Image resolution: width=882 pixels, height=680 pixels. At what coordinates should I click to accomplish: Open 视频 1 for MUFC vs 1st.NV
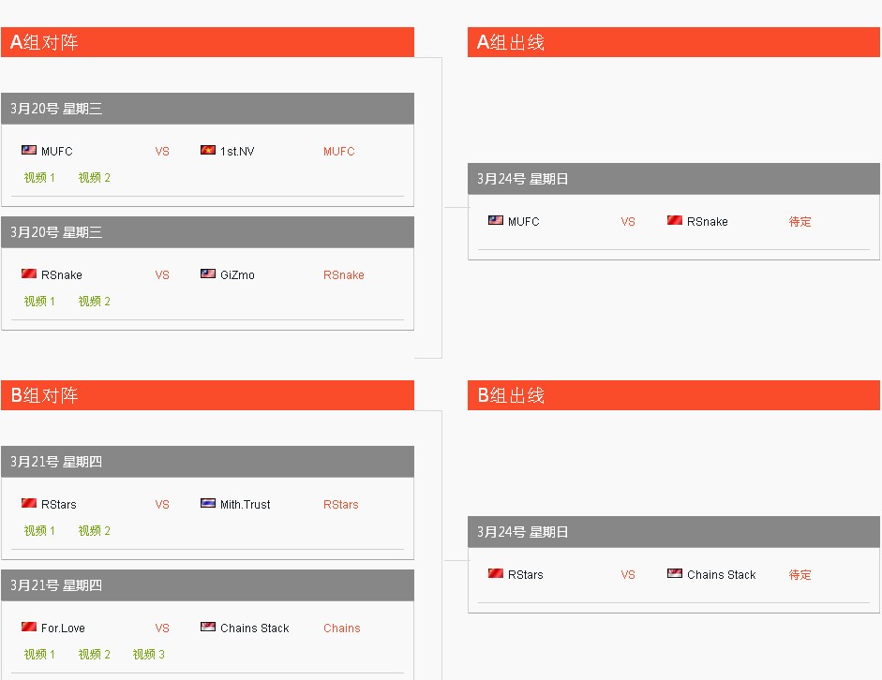(39, 178)
